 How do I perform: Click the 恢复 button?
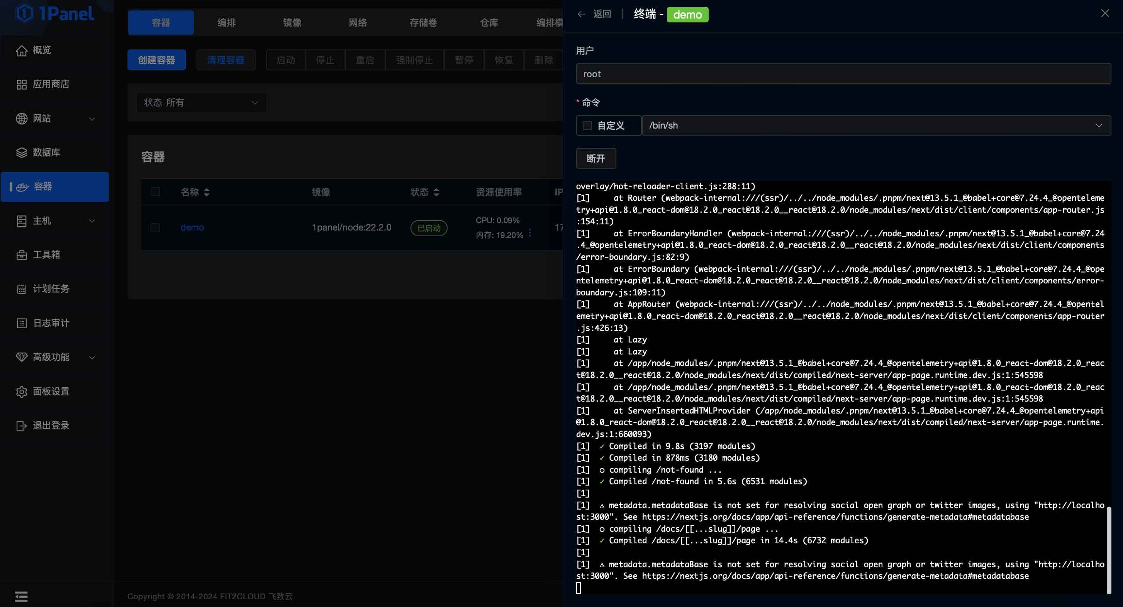coord(504,60)
